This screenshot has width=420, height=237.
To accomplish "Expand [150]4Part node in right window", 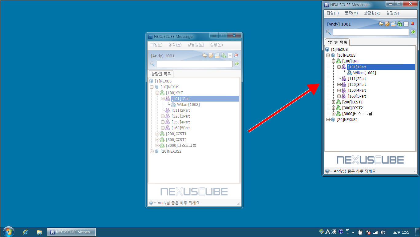I will (x=339, y=90).
